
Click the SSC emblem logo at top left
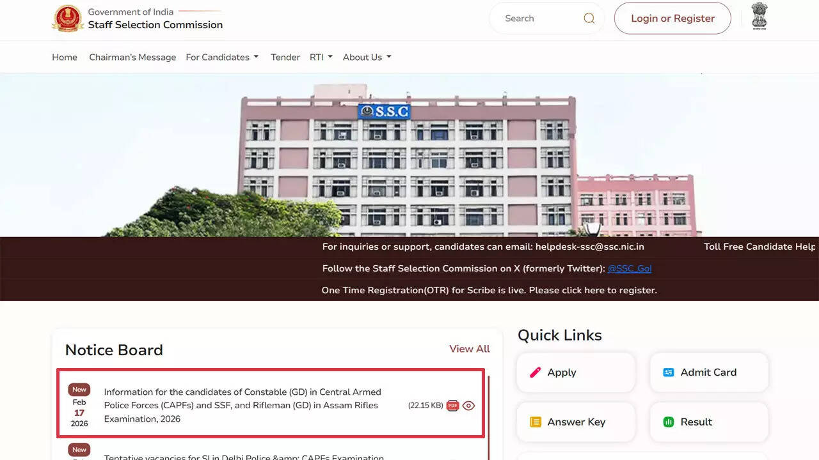tap(68, 18)
